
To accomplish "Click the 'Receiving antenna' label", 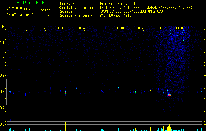I will [75, 15].
